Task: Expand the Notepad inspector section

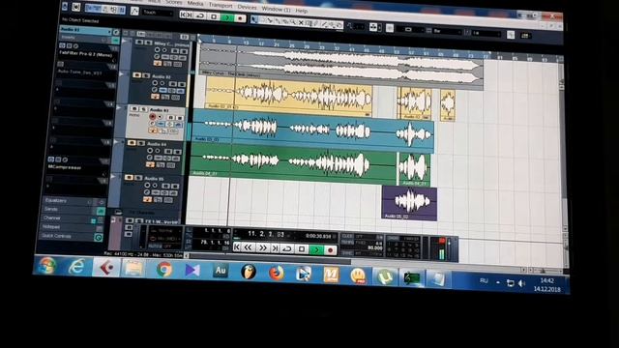Action: click(x=51, y=227)
